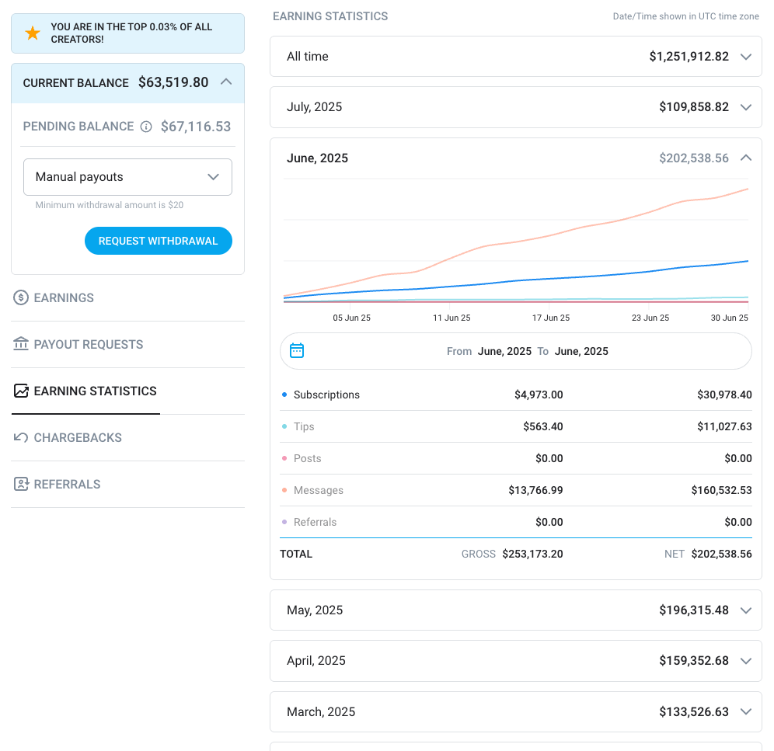Image resolution: width=774 pixels, height=751 pixels.
Task: Click the Earnings dollar-sign icon
Action: [21, 297]
